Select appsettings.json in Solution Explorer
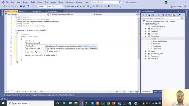This screenshot has width=189, height=106. 157,54
